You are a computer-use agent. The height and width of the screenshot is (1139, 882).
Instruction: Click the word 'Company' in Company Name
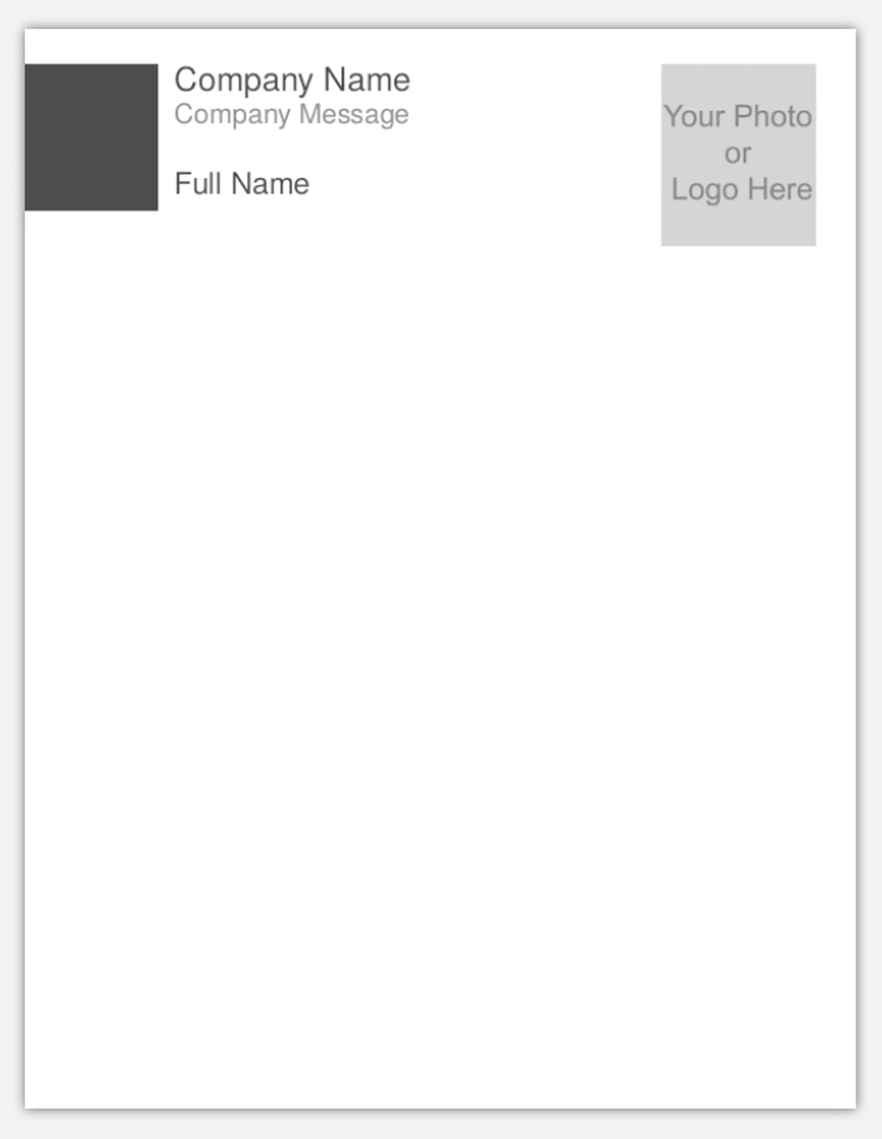(243, 81)
